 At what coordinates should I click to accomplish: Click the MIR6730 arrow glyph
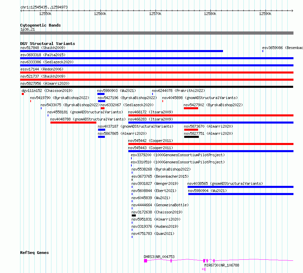click(204, 269)
